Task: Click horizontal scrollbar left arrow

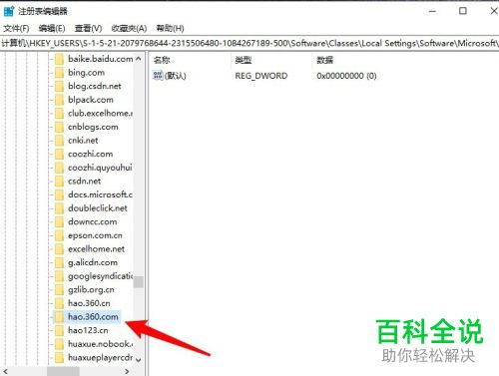Action: click(x=5, y=371)
